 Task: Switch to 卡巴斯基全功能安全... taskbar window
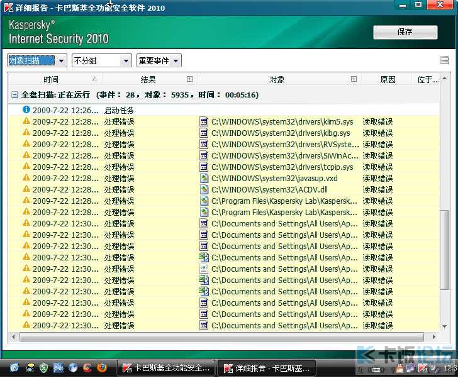click(166, 368)
